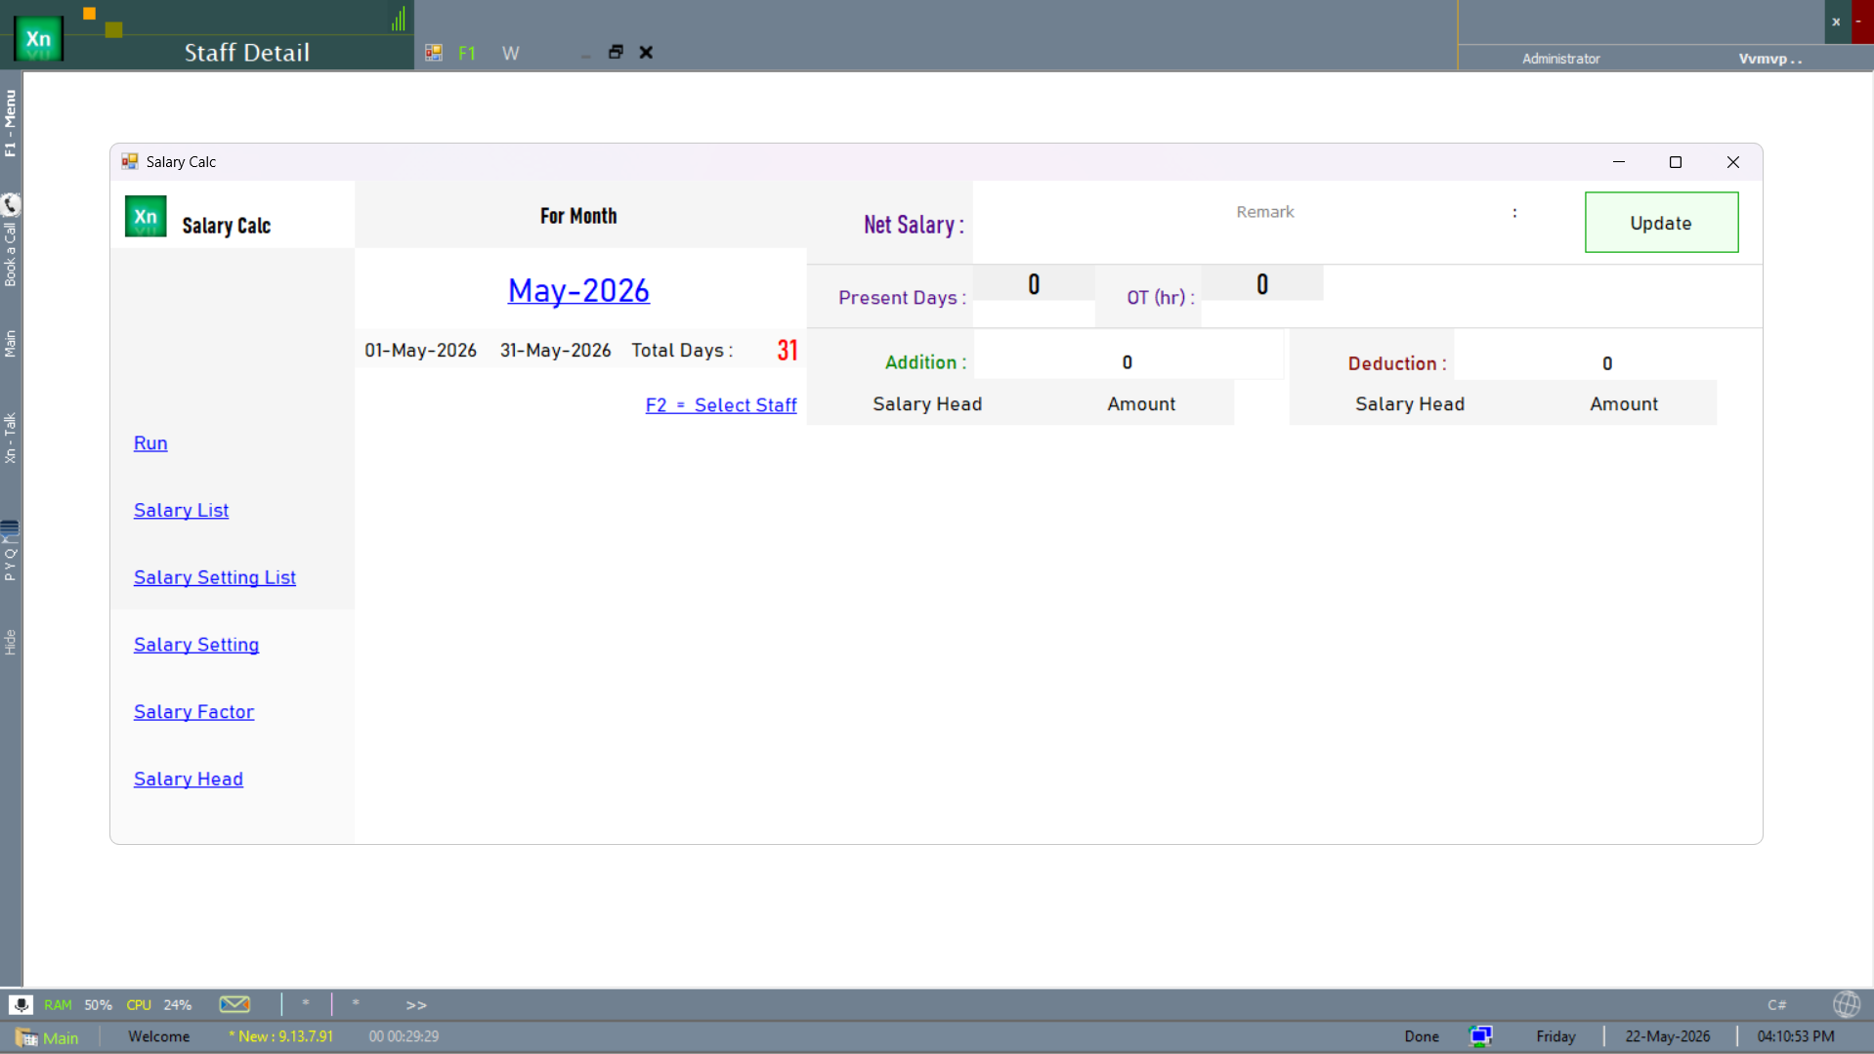Click the 04:10:53 PM clock
The height and width of the screenshot is (1054, 1874).
pos(1796,1036)
